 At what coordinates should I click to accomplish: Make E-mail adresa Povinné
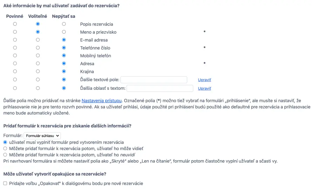[x=15, y=40]
